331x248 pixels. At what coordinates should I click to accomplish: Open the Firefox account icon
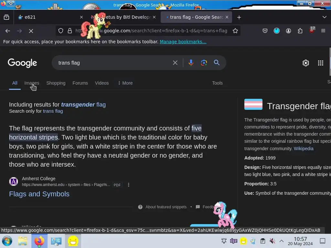click(288, 31)
